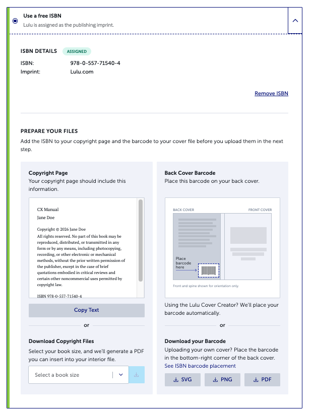Click the ISBN line inside copyright preview

coord(59,296)
